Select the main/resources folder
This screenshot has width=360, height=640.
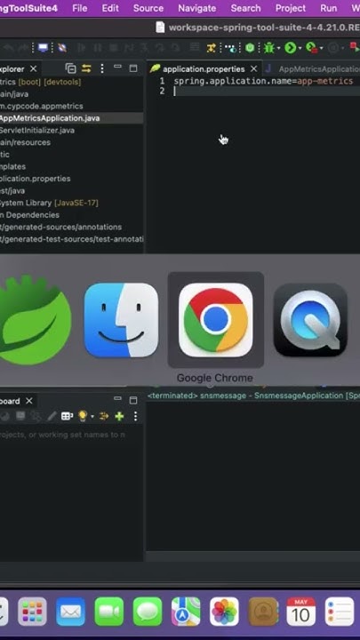click(25, 142)
